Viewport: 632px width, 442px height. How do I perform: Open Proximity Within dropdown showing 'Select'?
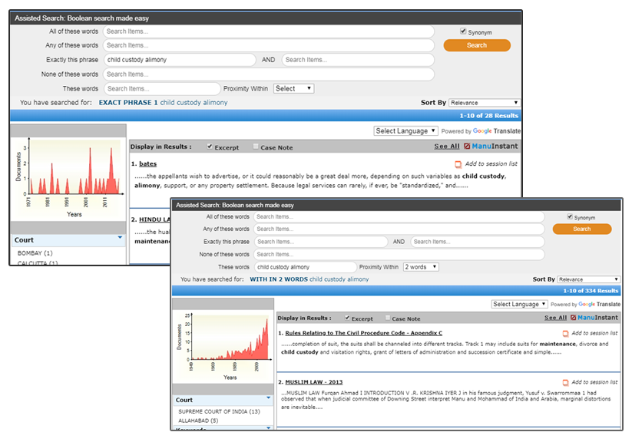[293, 88]
